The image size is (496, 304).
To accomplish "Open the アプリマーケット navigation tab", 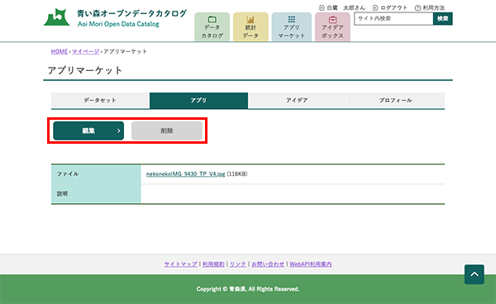I will [x=291, y=27].
